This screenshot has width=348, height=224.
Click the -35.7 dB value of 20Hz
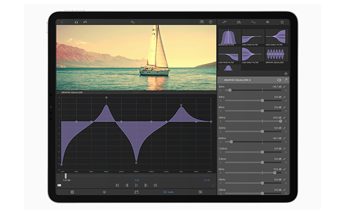tap(277, 86)
